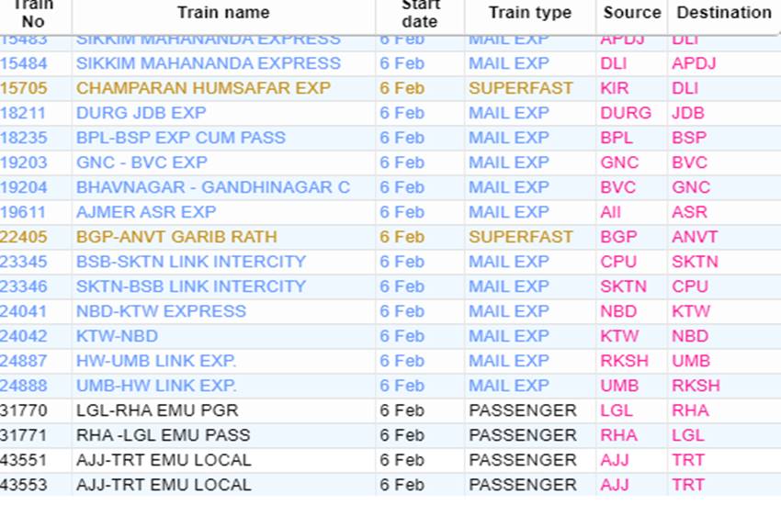Click the Train type column header

point(530,13)
